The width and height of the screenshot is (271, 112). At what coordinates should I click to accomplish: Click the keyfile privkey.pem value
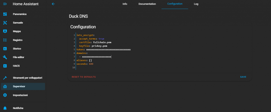click(x=100, y=46)
